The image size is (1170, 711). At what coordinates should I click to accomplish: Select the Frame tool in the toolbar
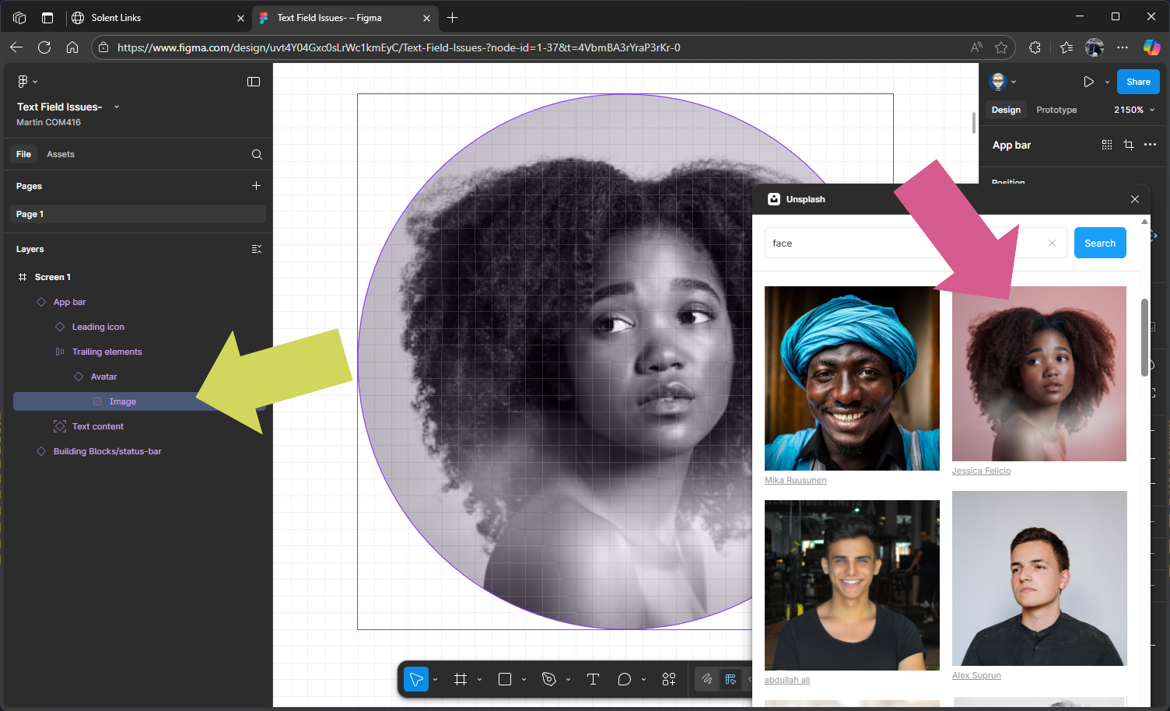click(x=461, y=679)
